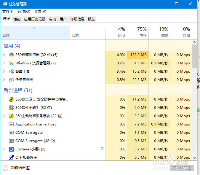Switch to the 性能 tab
The width and height of the screenshot is (200, 175).
click(17, 19)
